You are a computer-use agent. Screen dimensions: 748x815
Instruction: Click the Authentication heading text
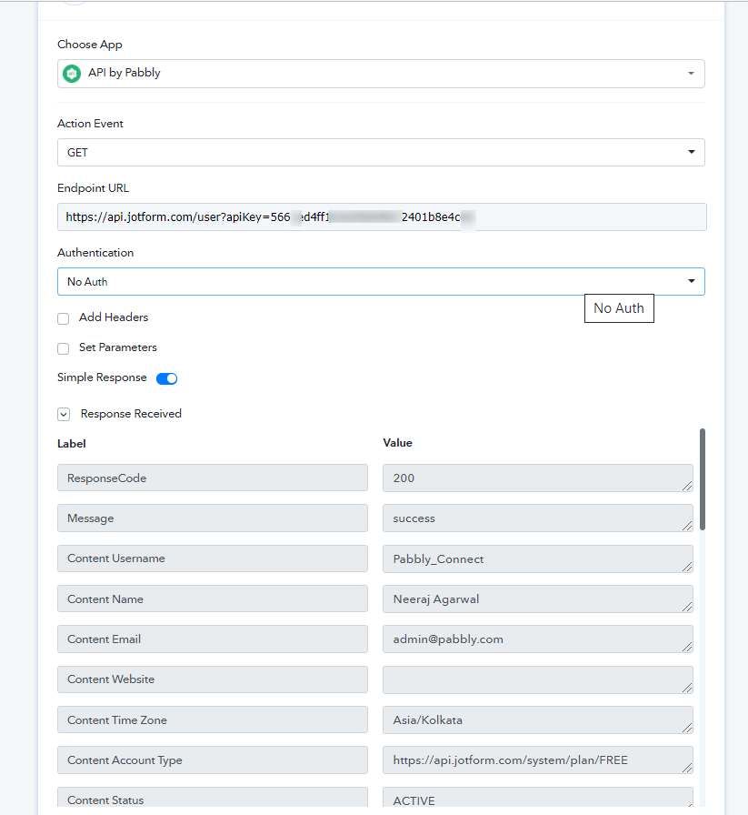coord(95,253)
